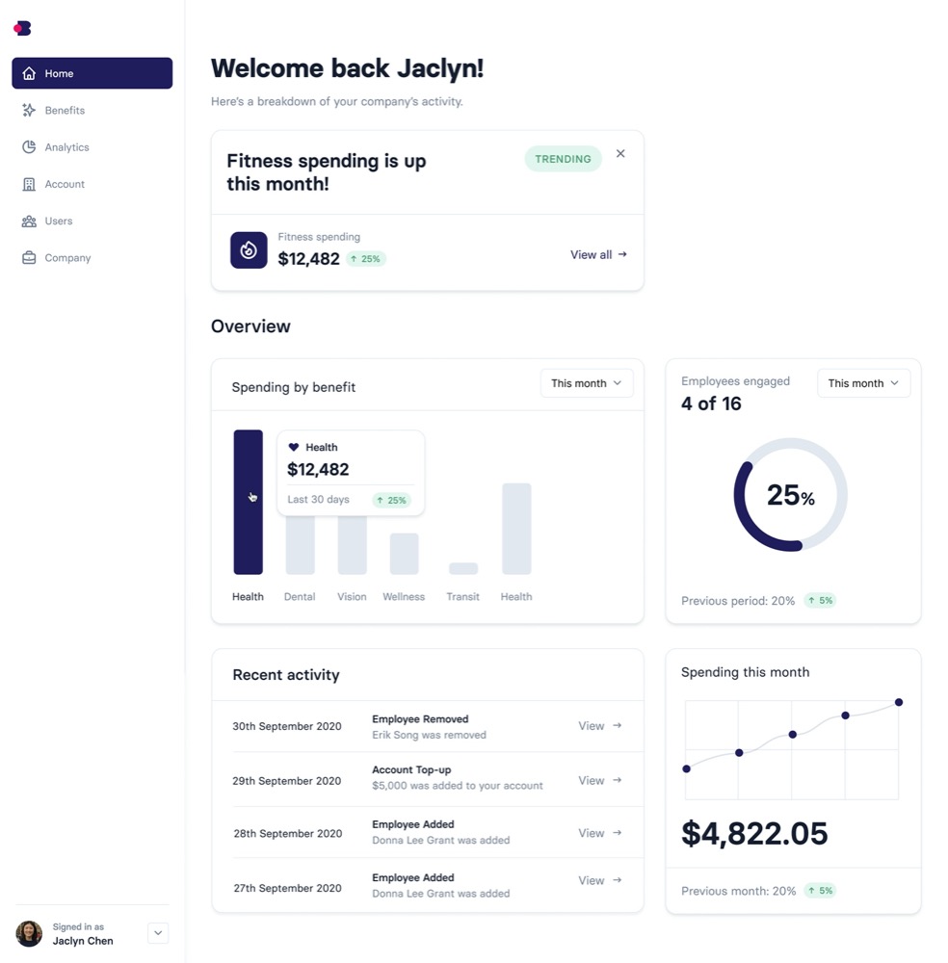The height and width of the screenshot is (963, 948).
Task: Click the Users people icon
Action: [29, 221]
